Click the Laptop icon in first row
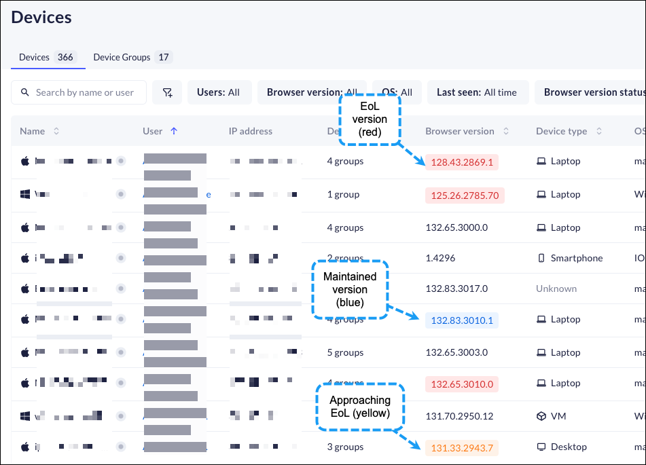Screen dimensions: 646x465 [x=541, y=162]
